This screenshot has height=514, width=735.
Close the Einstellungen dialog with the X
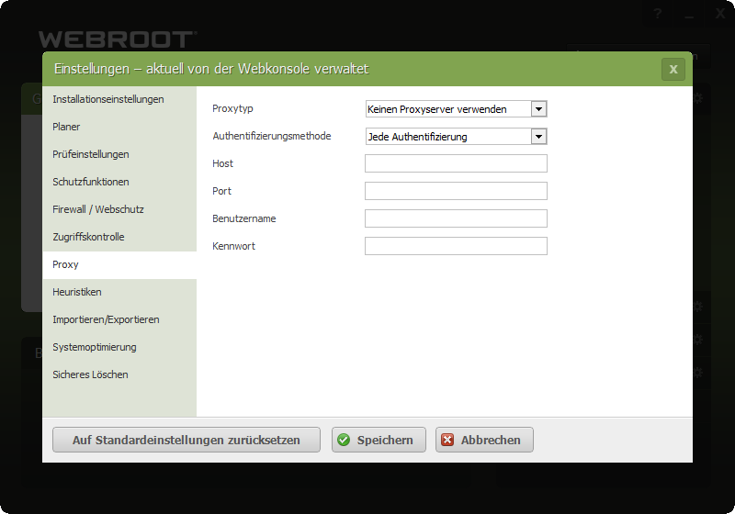673,69
